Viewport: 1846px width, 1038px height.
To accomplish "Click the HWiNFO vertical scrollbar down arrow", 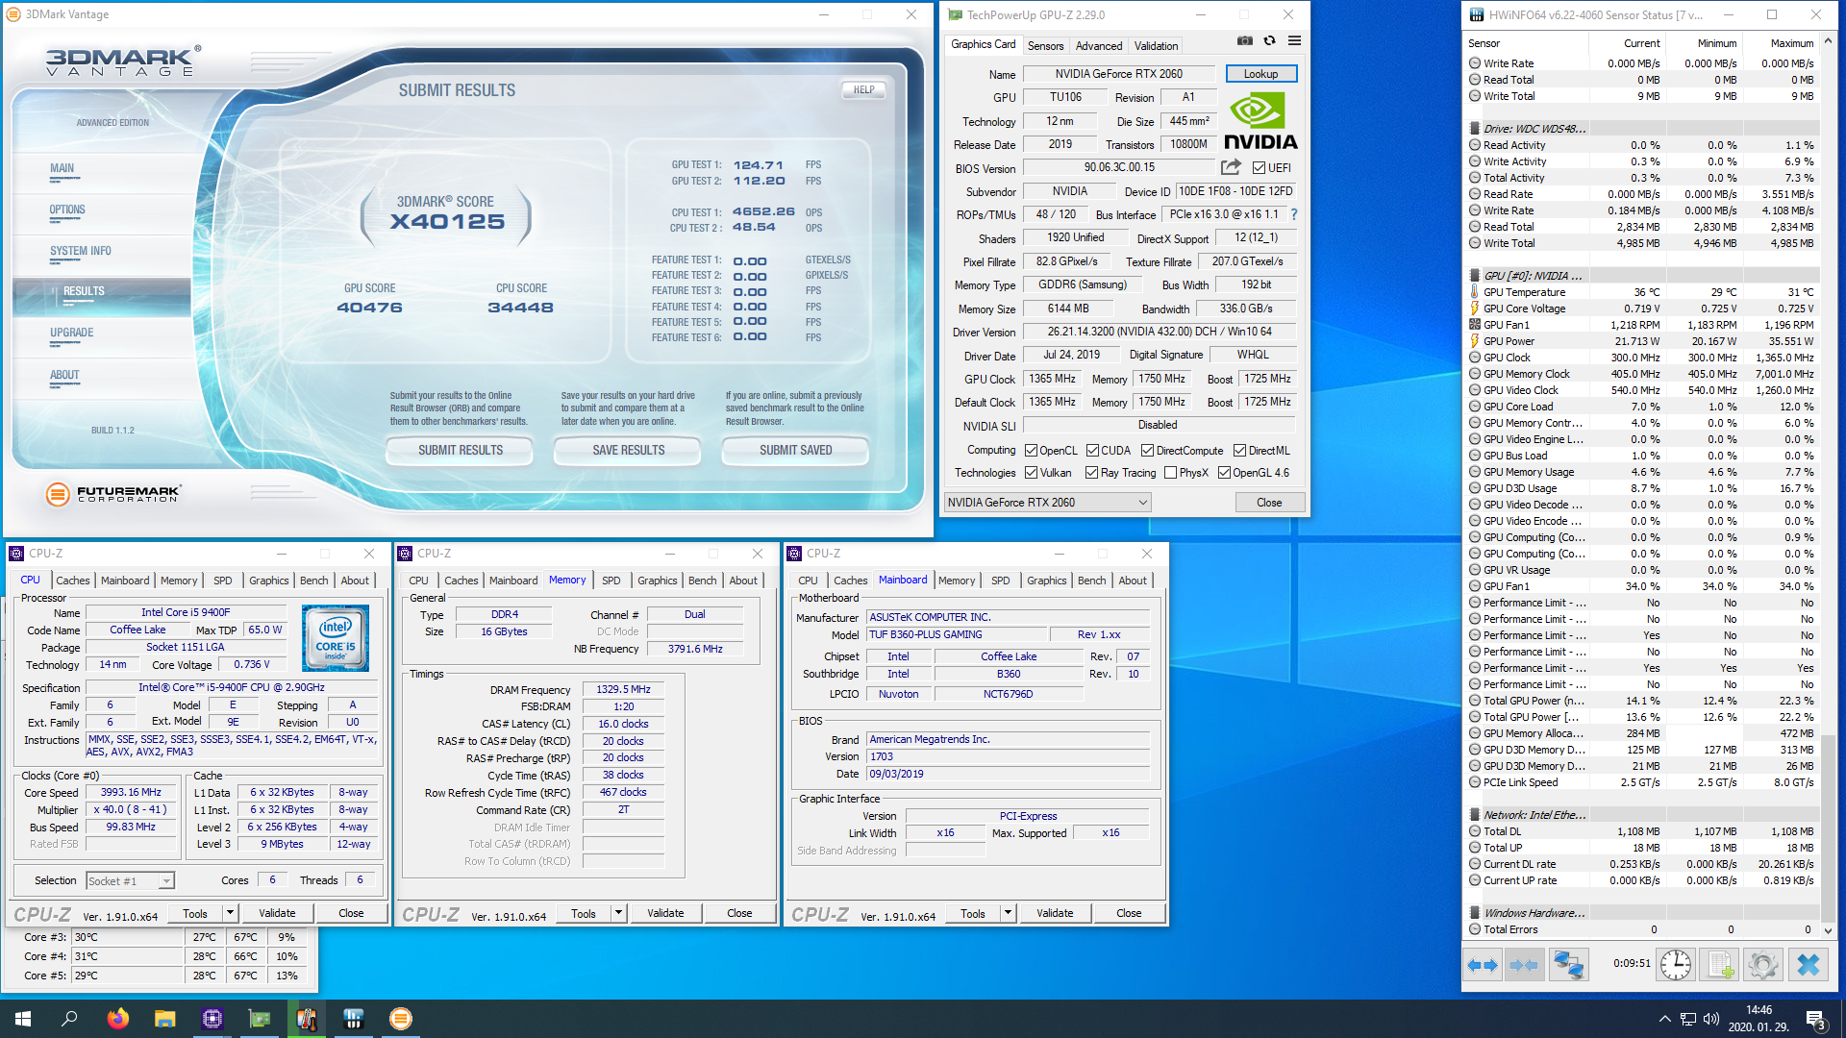I will 1828,930.
